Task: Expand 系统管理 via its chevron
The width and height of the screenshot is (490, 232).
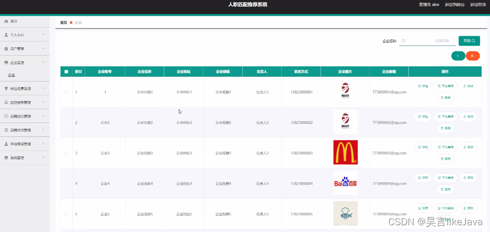Action: click(x=44, y=157)
